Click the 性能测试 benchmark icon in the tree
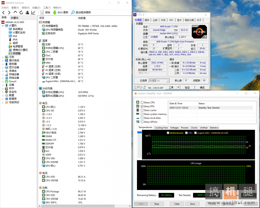 pyautogui.click(x=7, y=102)
